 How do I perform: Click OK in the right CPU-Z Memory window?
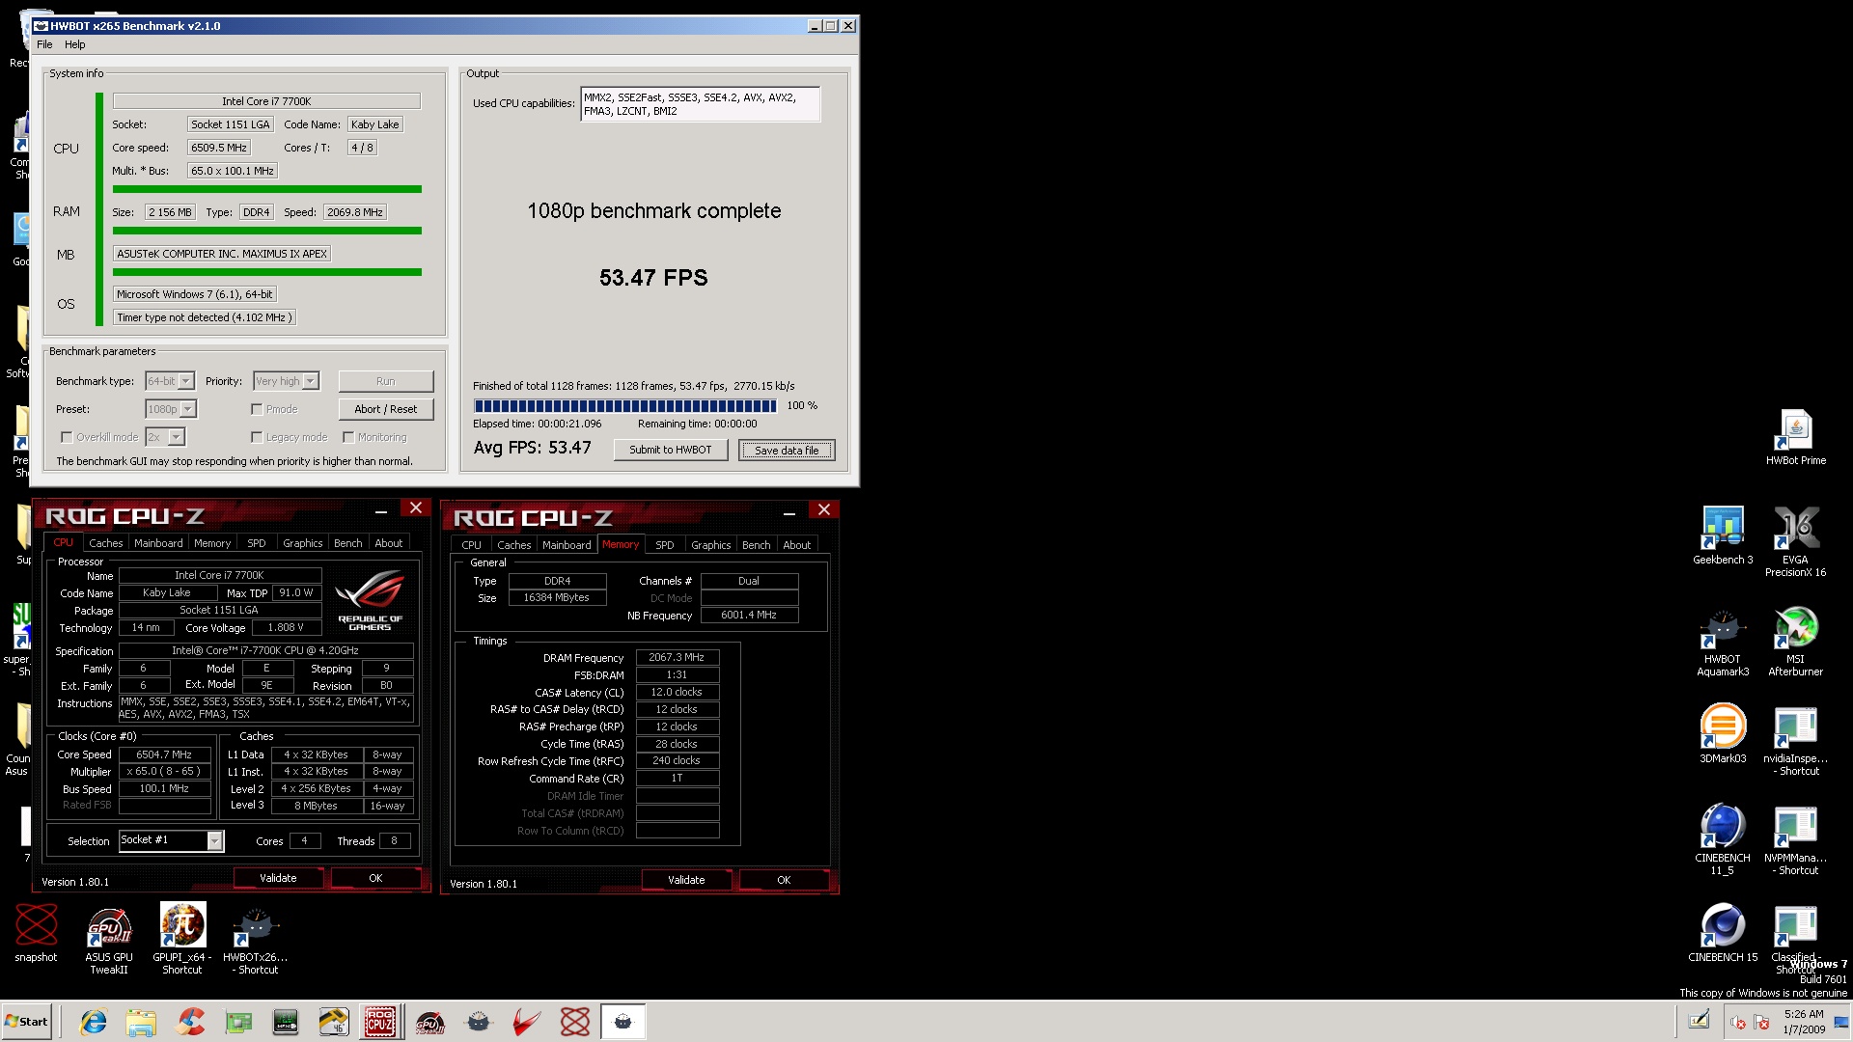[784, 880]
